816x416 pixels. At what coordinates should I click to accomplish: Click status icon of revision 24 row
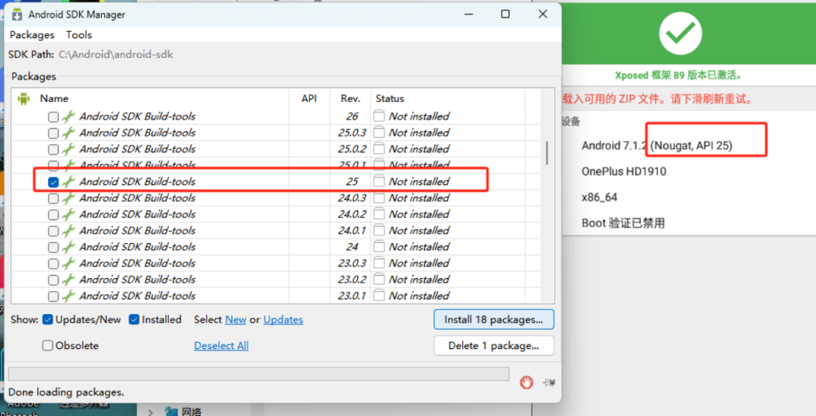tap(379, 246)
